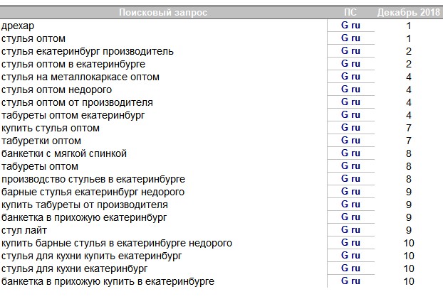This screenshot has width=443, height=299.
Task: Click the G ru icon for 'дрехар'
Action: coord(350,26)
